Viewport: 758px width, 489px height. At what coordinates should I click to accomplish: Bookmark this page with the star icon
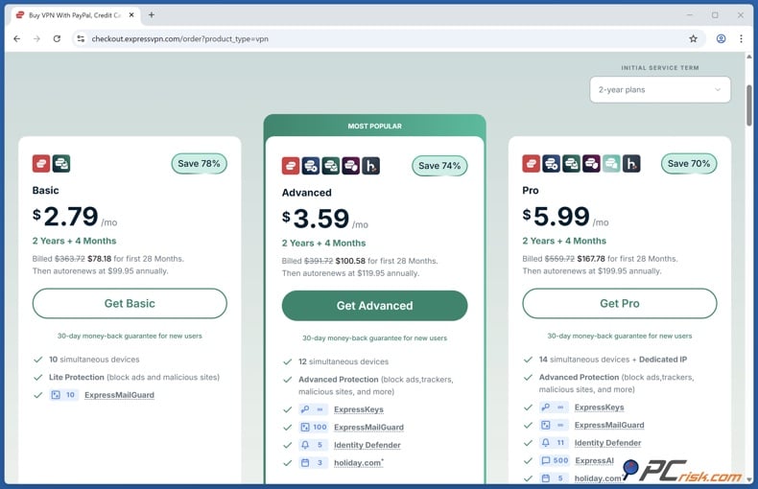pos(693,38)
